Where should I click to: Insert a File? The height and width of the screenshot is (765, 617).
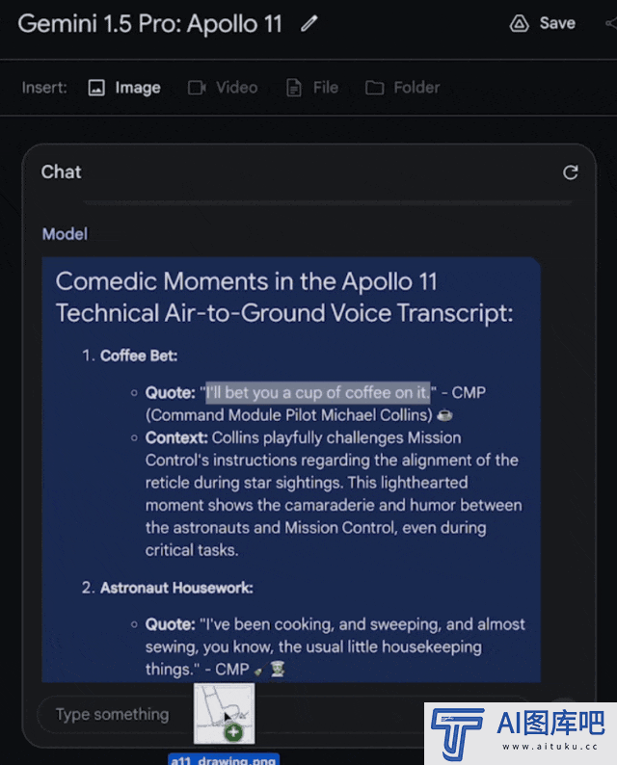pos(312,88)
